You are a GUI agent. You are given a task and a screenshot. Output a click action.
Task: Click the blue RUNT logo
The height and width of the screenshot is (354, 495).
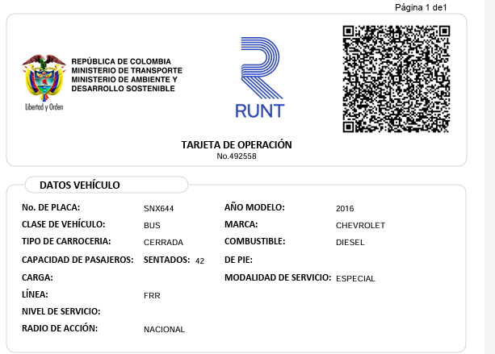(x=258, y=77)
